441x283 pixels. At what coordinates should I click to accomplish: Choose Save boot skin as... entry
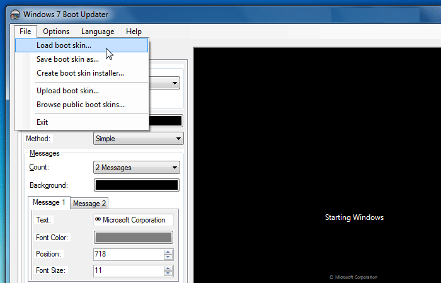tap(81, 59)
